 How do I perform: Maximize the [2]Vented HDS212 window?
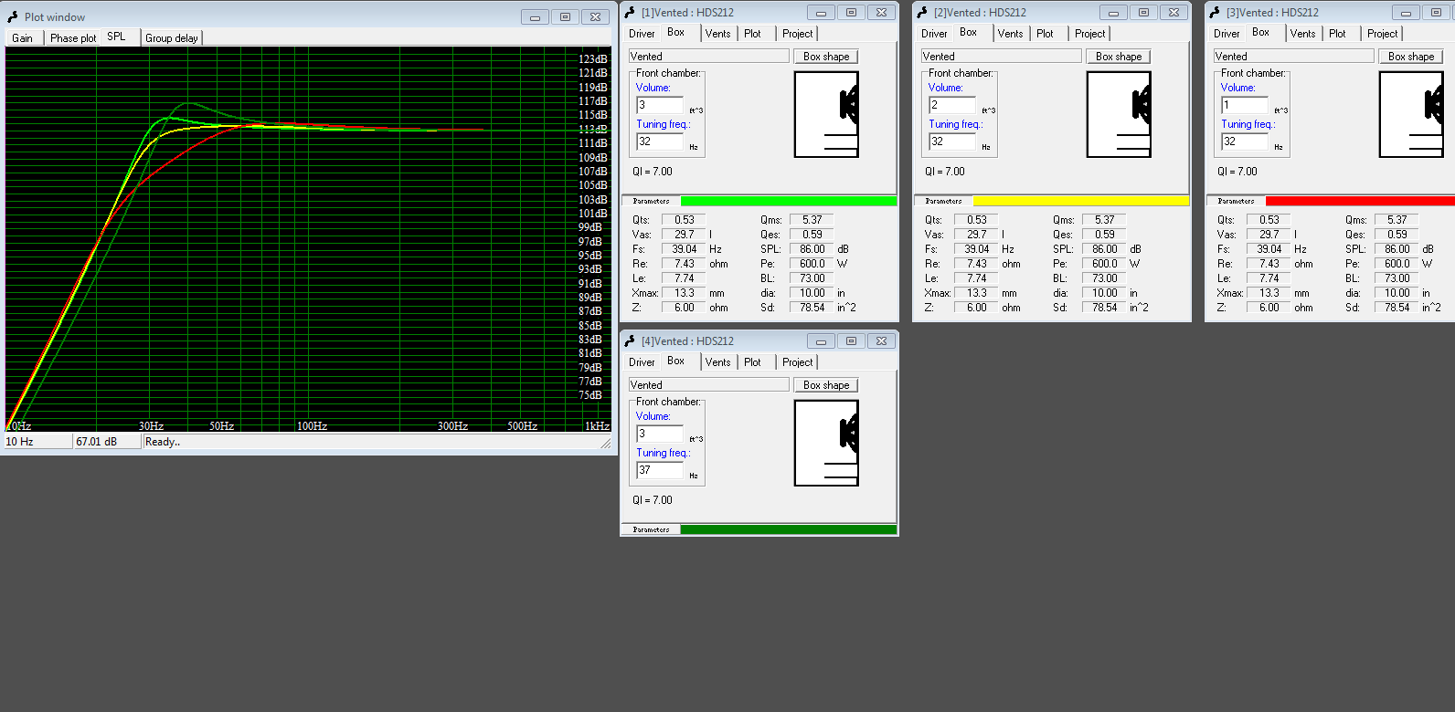tap(1143, 12)
